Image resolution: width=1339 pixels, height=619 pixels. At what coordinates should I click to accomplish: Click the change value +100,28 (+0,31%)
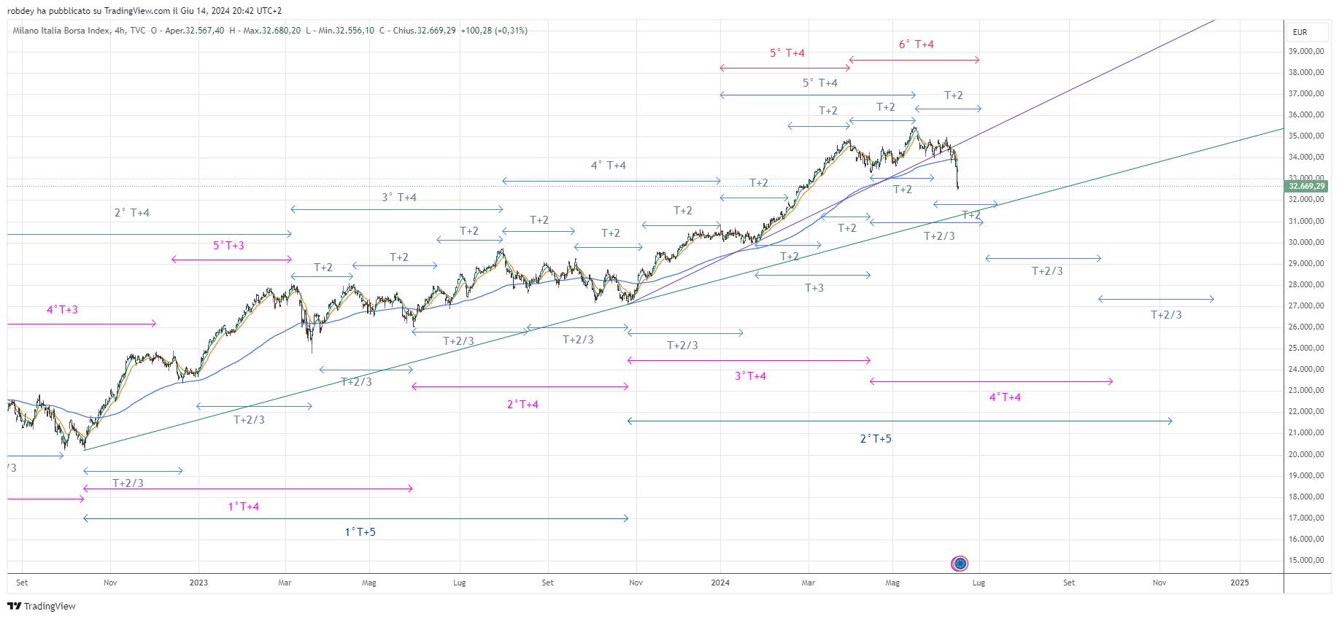(x=494, y=31)
